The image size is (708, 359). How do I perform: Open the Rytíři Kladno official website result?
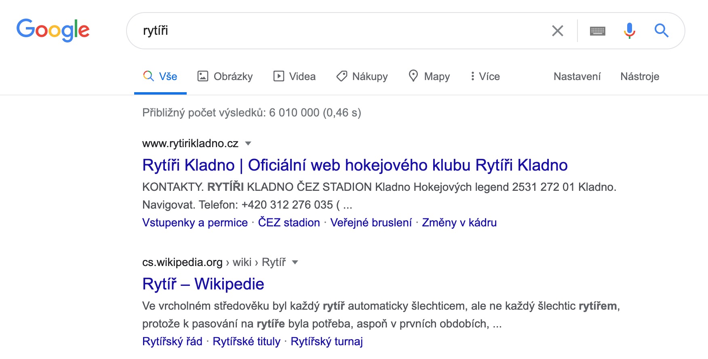[355, 165]
